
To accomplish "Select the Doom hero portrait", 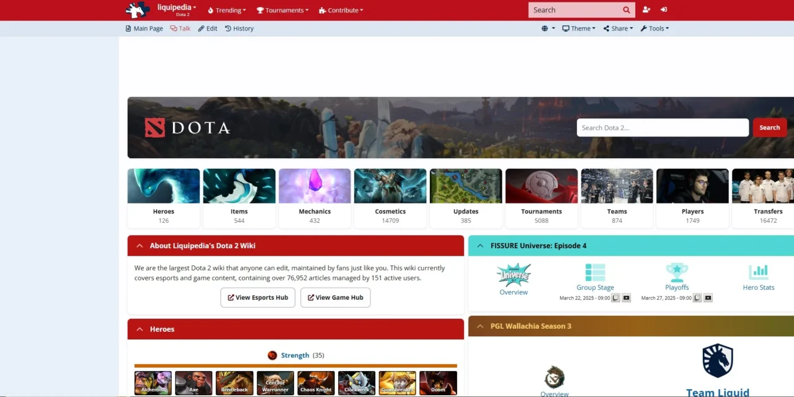I will point(438,383).
